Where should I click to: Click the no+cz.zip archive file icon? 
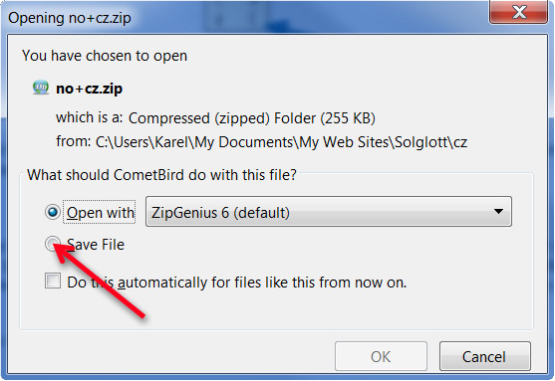[x=41, y=87]
